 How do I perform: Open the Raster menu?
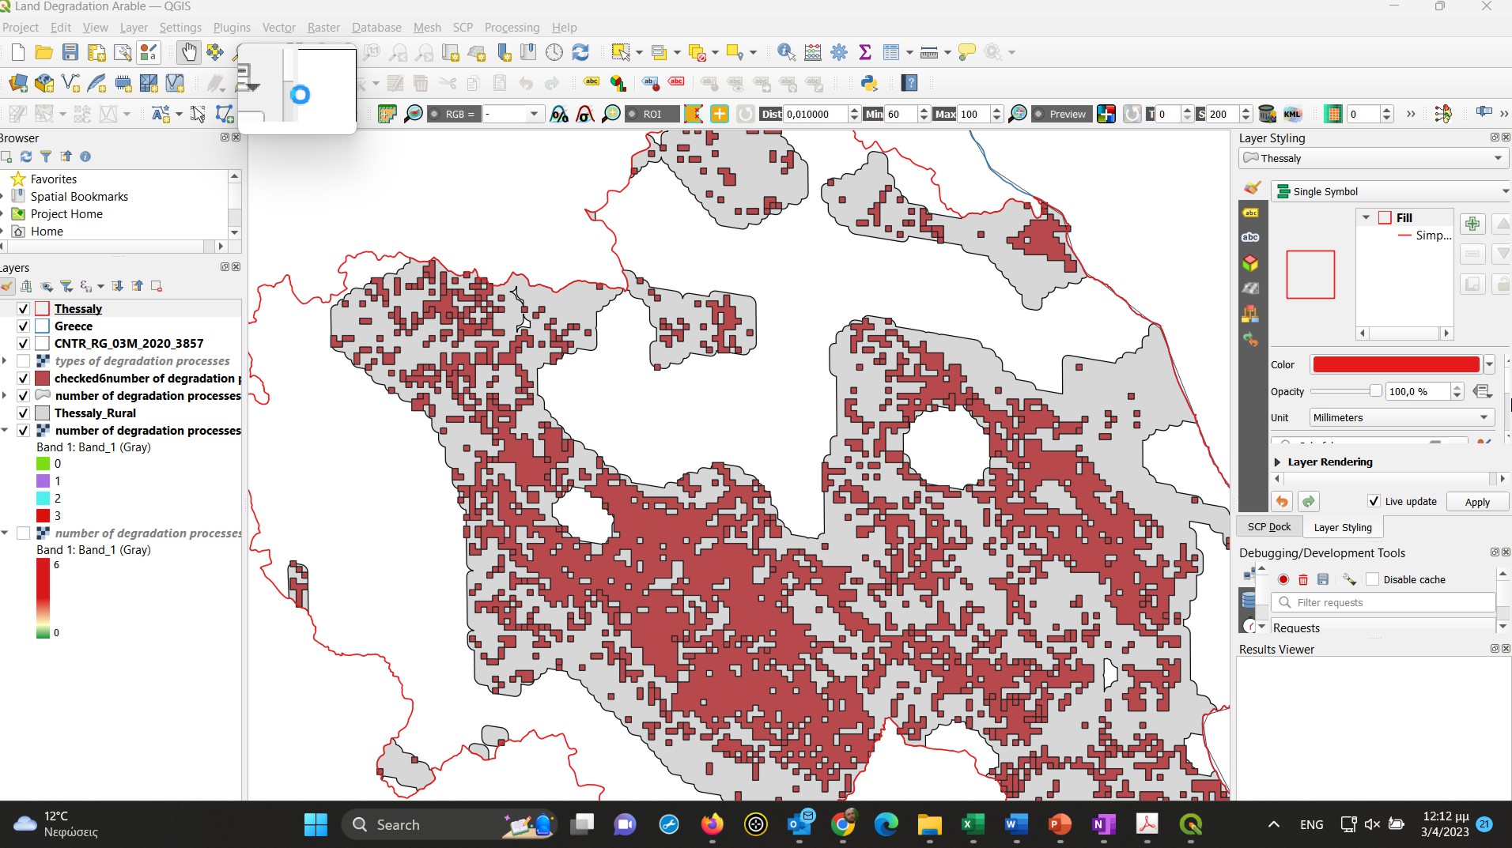pos(323,27)
